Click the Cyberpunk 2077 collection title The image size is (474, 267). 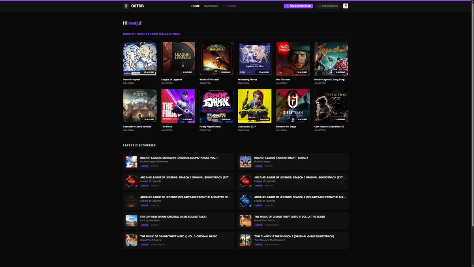248,127
